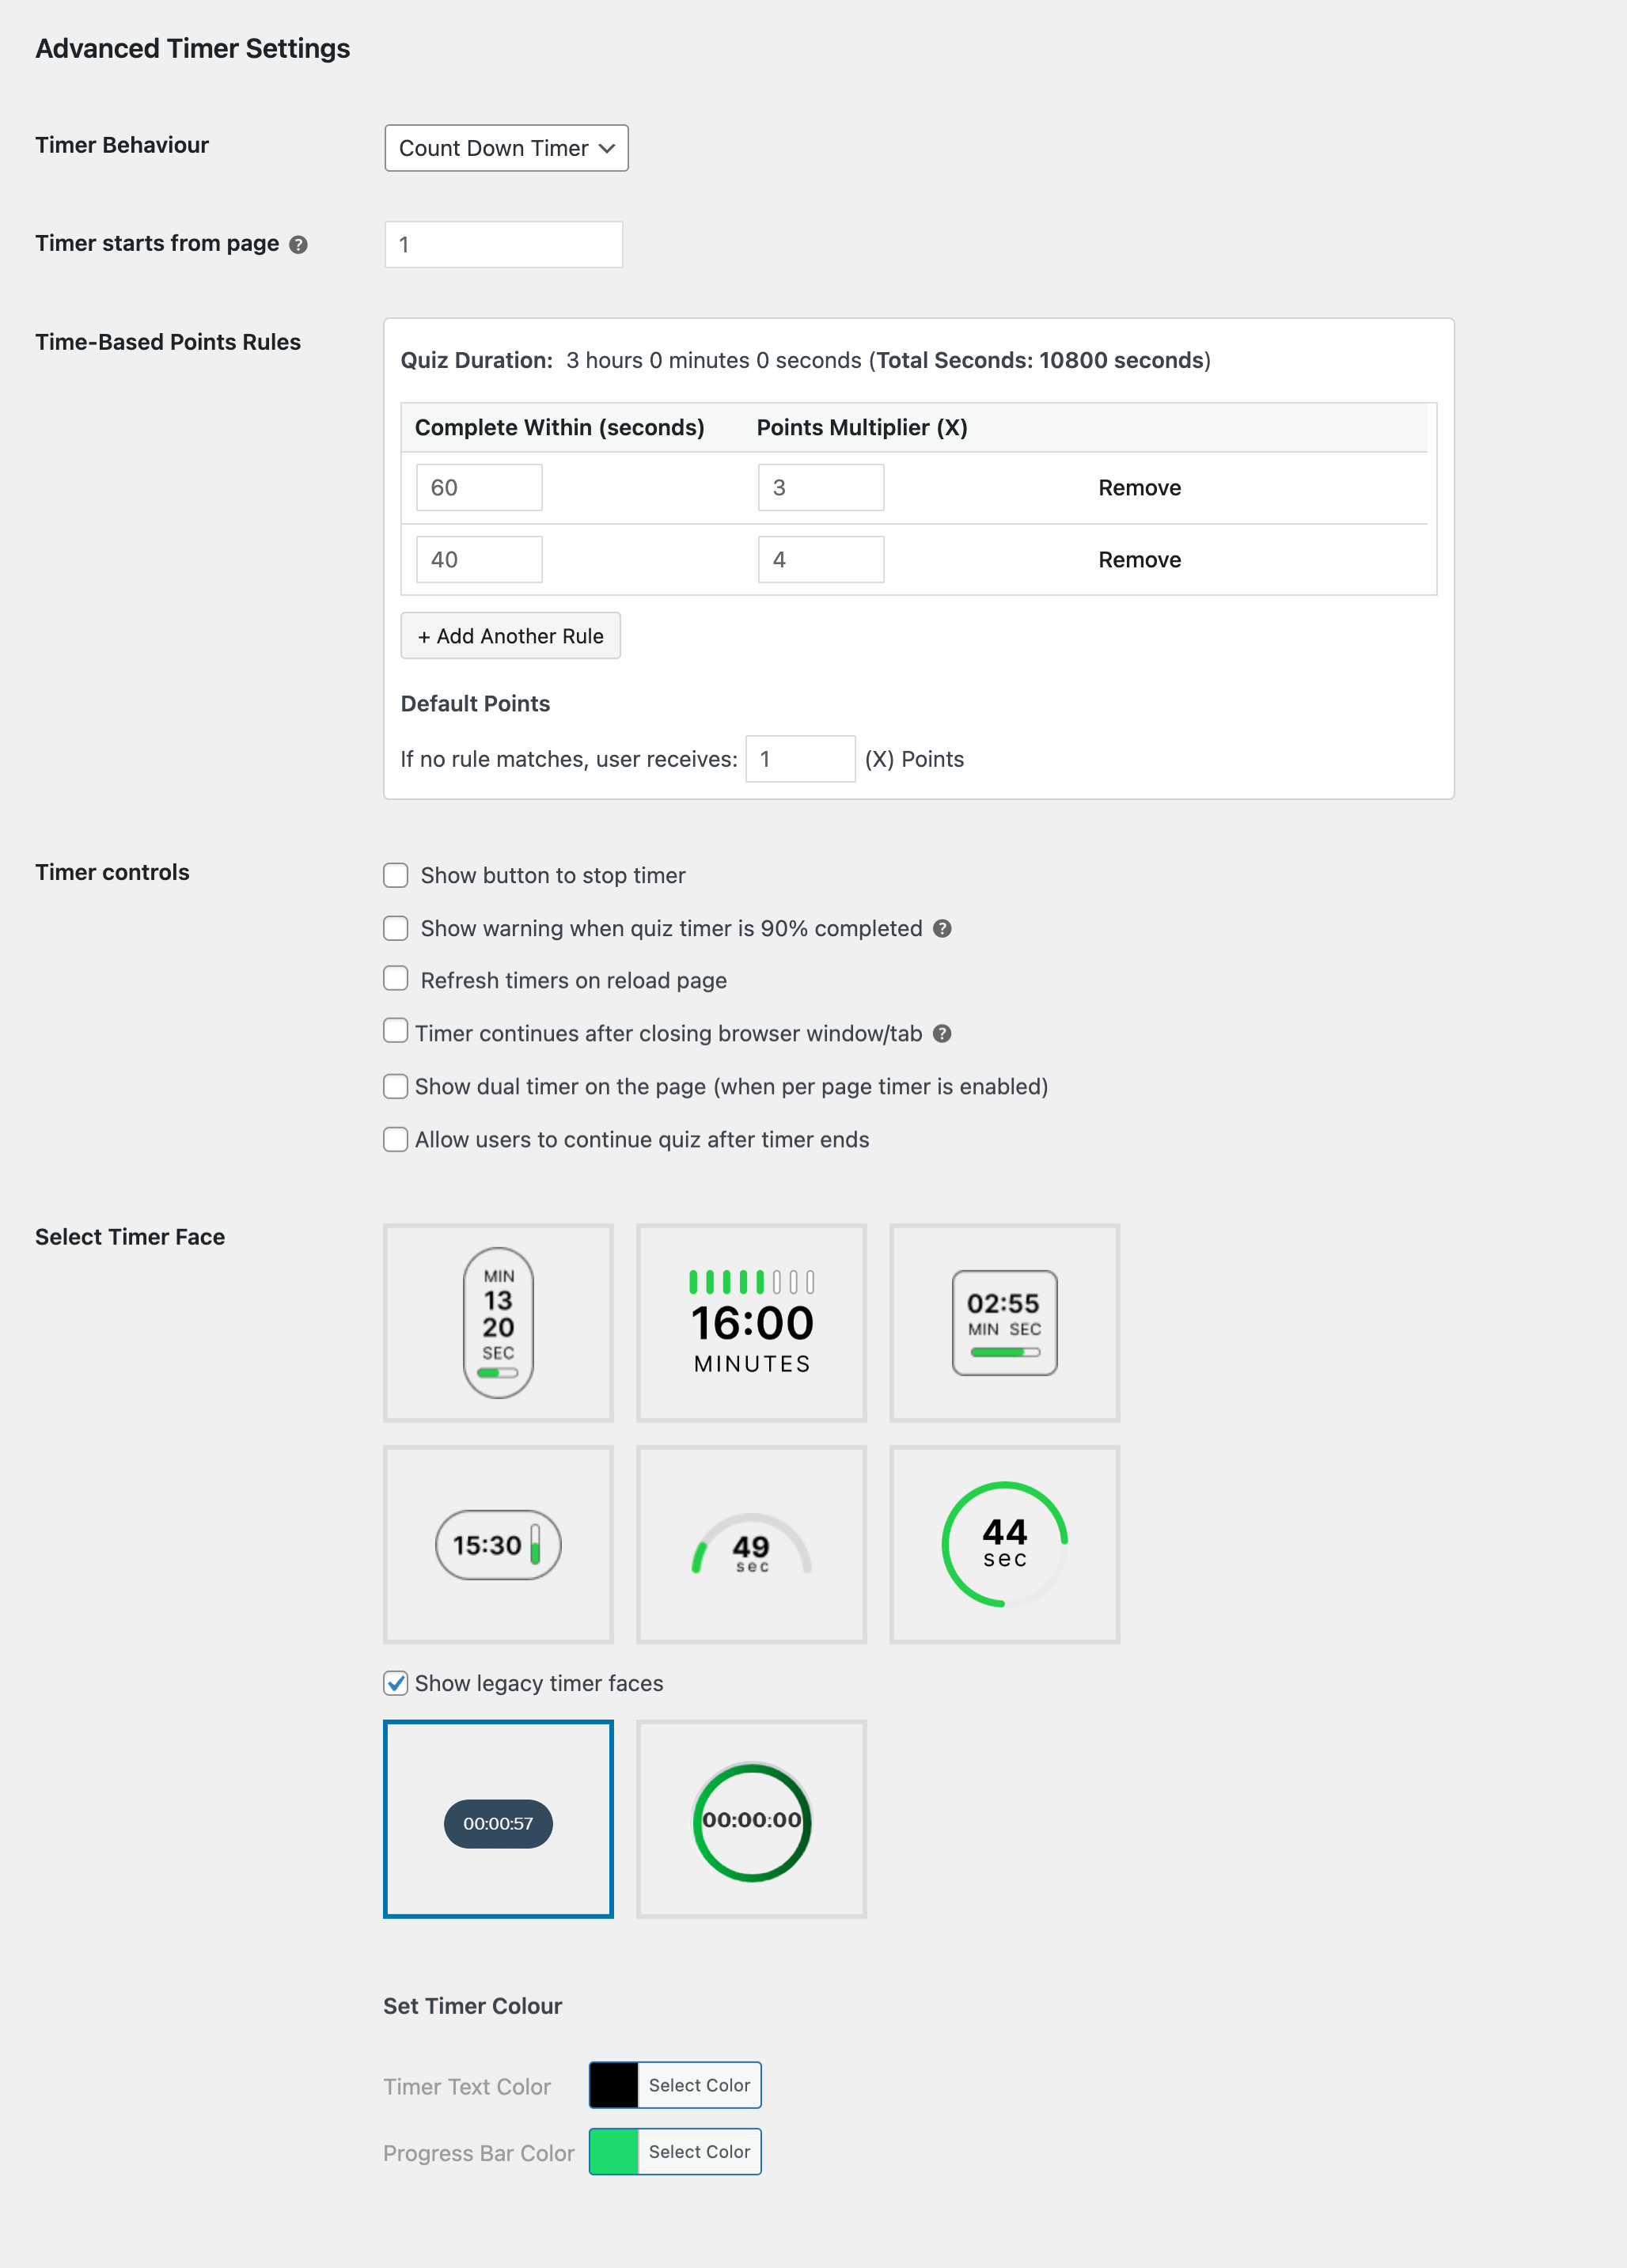This screenshot has width=1627, height=2268.
Task: Open the Timer Behaviour dropdown
Action: [x=506, y=148]
